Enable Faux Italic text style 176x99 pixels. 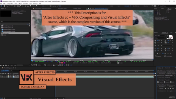point(160,54)
